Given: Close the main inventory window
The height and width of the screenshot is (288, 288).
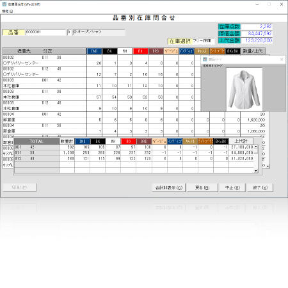Looking at the screenshot, I should [282, 4].
